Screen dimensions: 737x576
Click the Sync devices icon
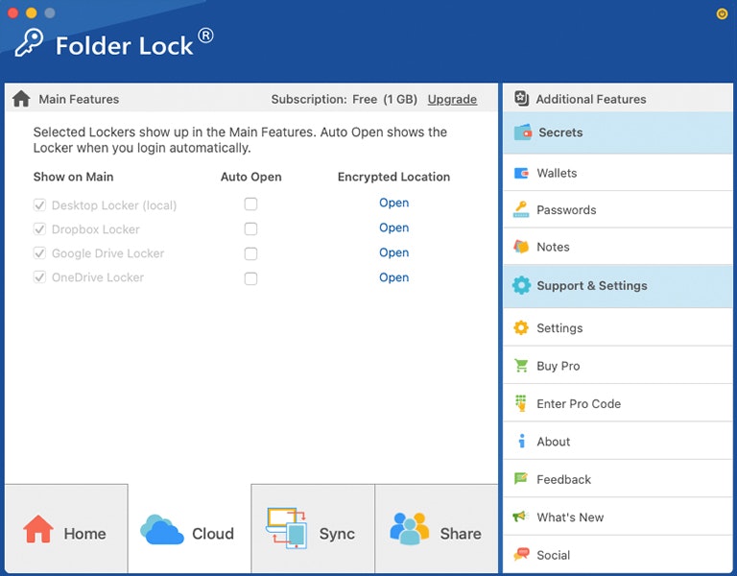click(286, 528)
